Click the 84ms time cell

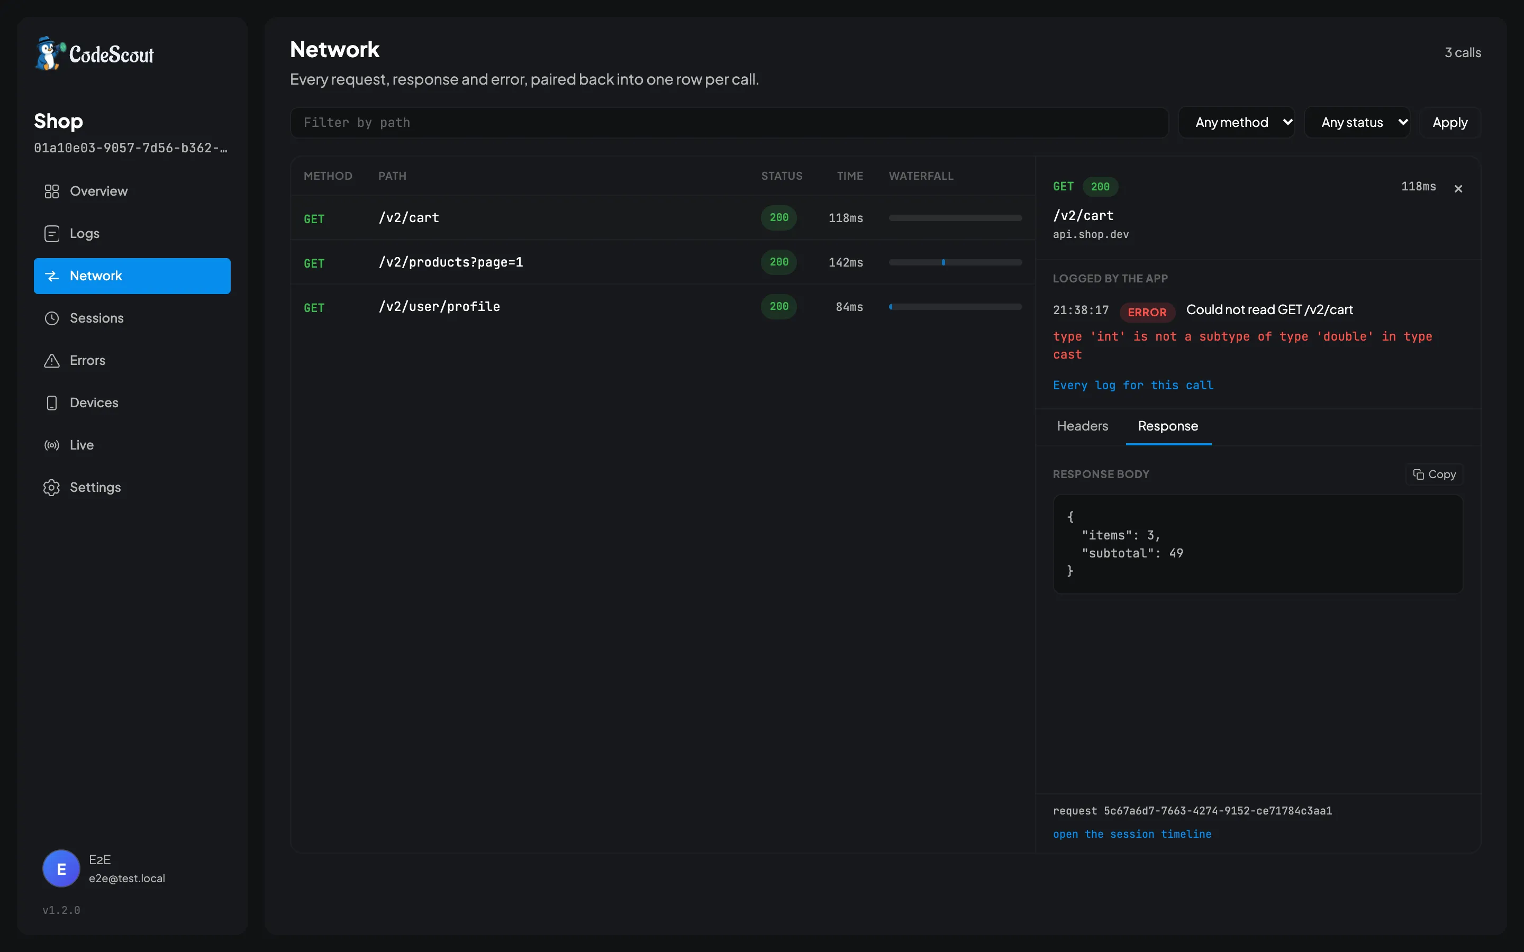(x=849, y=307)
